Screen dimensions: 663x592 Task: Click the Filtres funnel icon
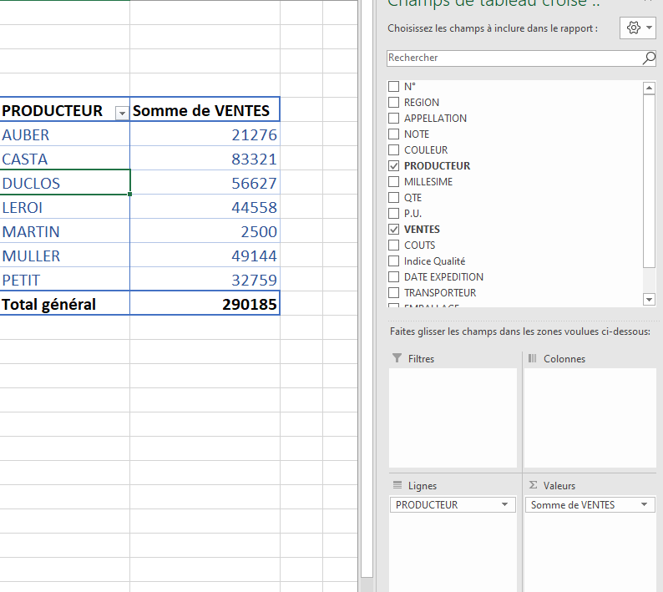tap(397, 358)
